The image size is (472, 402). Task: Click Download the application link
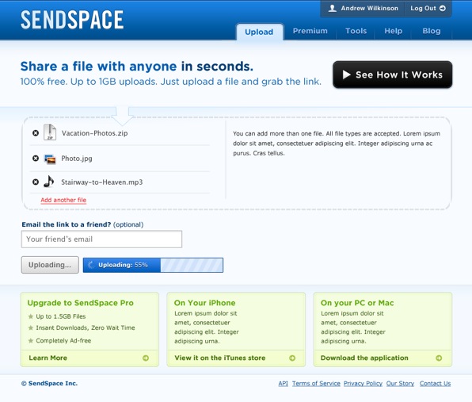click(x=364, y=358)
